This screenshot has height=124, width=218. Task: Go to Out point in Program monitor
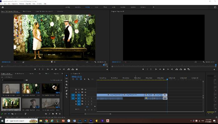tap(172, 69)
